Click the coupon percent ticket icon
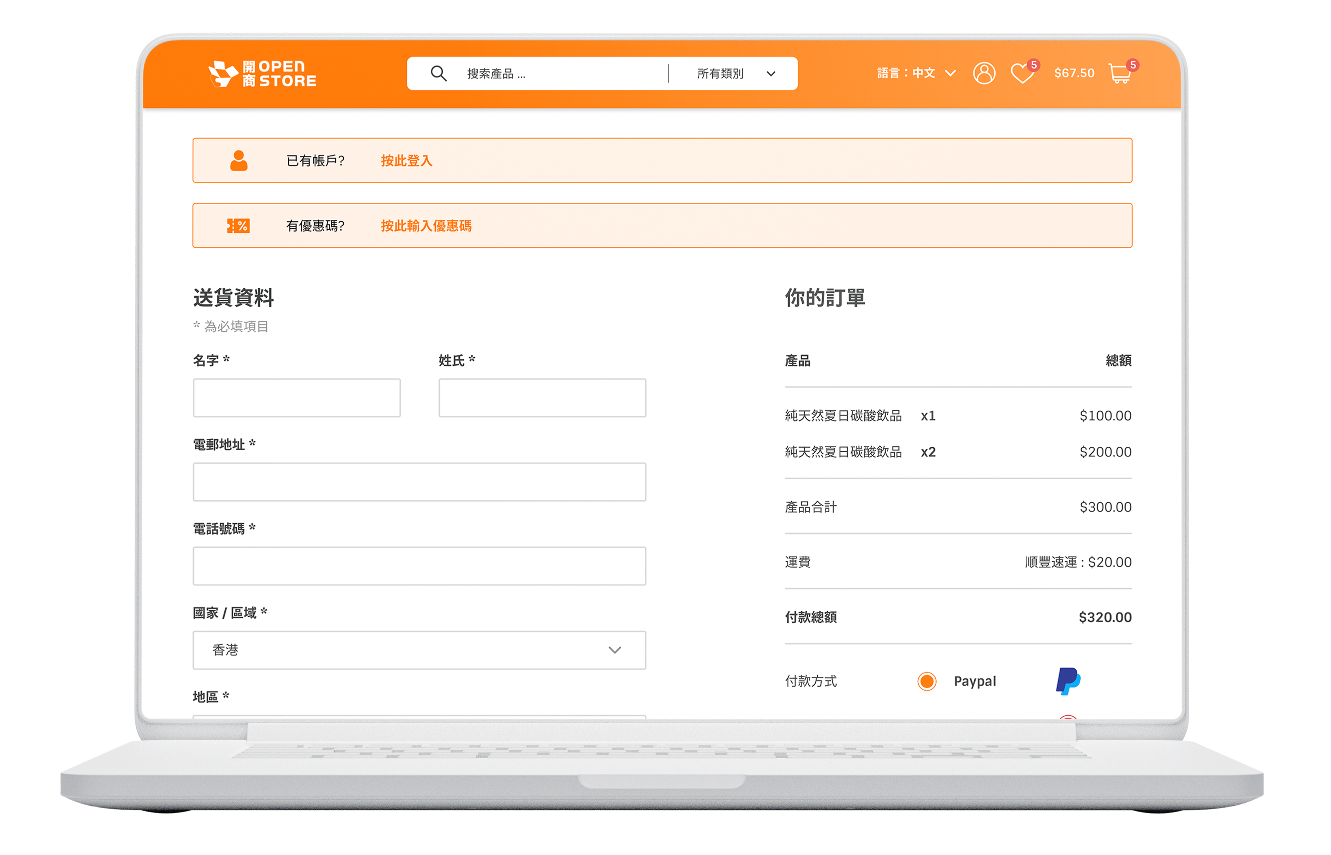Screen dimensions: 1331x855 pyautogui.click(x=238, y=226)
